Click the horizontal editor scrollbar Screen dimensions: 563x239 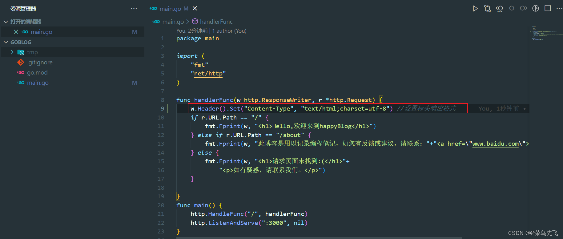coord(319,238)
